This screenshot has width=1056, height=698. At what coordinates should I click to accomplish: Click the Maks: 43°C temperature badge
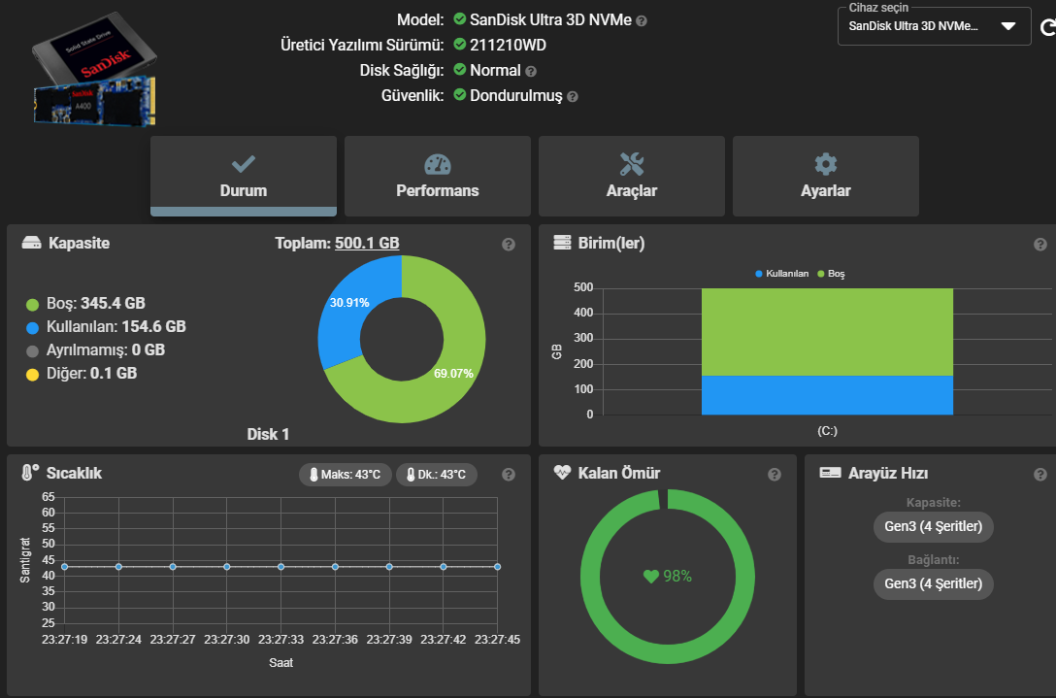(345, 475)
